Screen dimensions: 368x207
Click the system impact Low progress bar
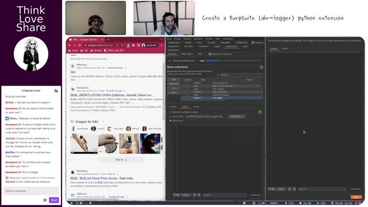[x=233, y=61]
